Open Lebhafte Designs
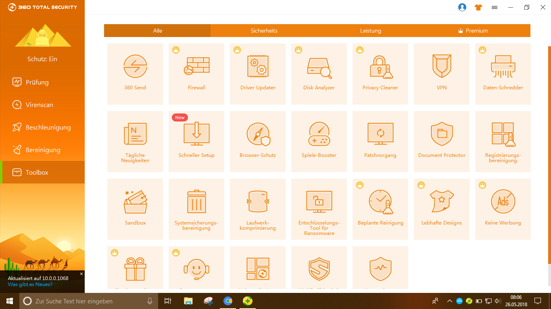Screen dimensions: 551x309 (x=442, y=209)
